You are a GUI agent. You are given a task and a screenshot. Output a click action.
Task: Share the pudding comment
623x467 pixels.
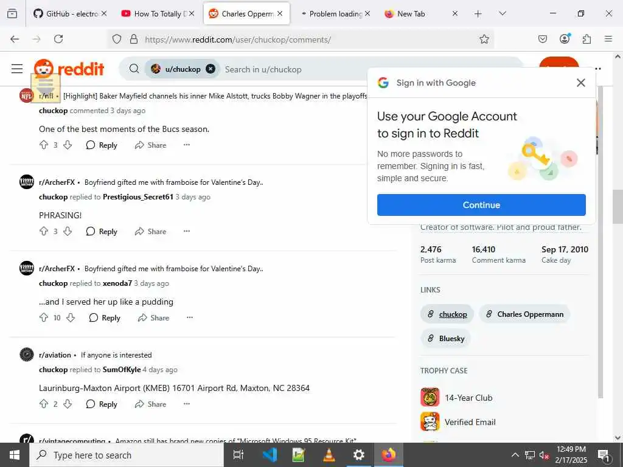154,317
